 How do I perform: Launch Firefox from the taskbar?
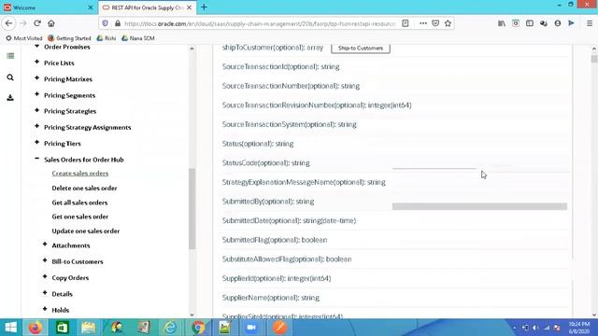pyautogui.click(x=36, y=328)
